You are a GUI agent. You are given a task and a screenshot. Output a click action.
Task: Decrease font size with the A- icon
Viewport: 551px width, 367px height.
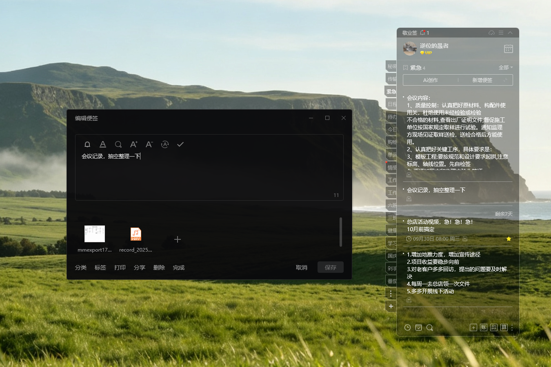pos(149,144)
